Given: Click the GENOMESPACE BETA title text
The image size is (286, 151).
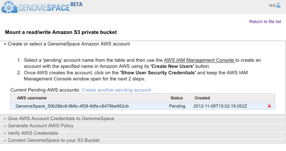Looking at the screenshot, I should [x=50, y=7].
